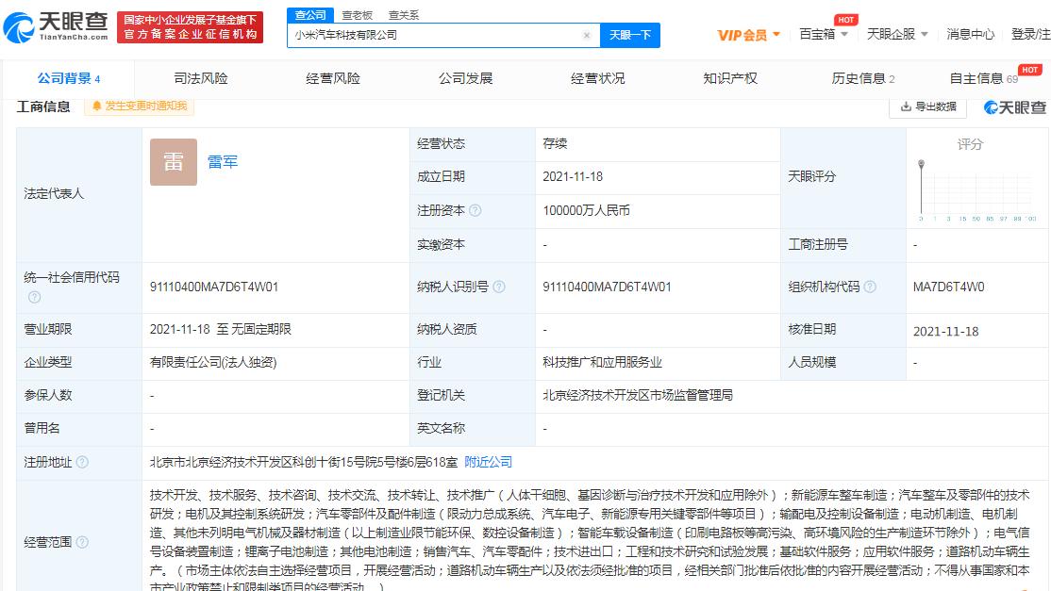Viewport: 1051px width, 591px height.
Task: Expand the 天眼企服 dropdown menu
Action: pos(897,34)
